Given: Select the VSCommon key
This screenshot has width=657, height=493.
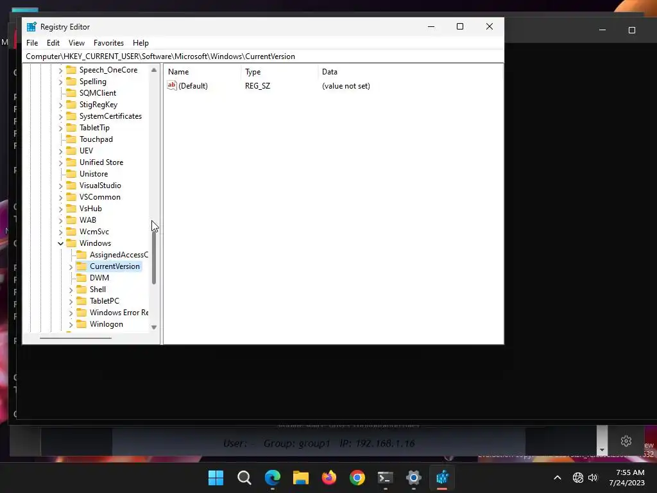Looking at the screenshot, I should tap(99, 196).
